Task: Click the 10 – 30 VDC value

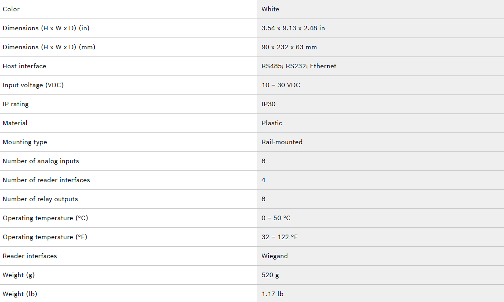Action: pyautogui.click(x=281, y=85)
